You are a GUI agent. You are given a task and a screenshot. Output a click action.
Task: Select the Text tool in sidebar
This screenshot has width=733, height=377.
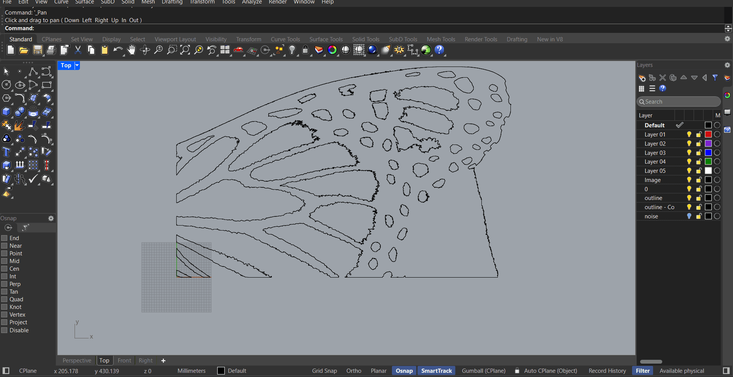point(7,152)
